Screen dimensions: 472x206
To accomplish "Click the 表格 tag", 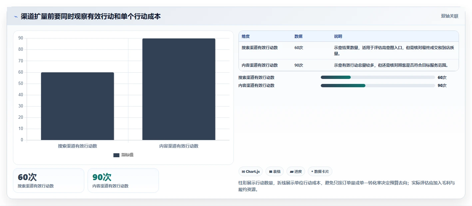I will [274, 172].
